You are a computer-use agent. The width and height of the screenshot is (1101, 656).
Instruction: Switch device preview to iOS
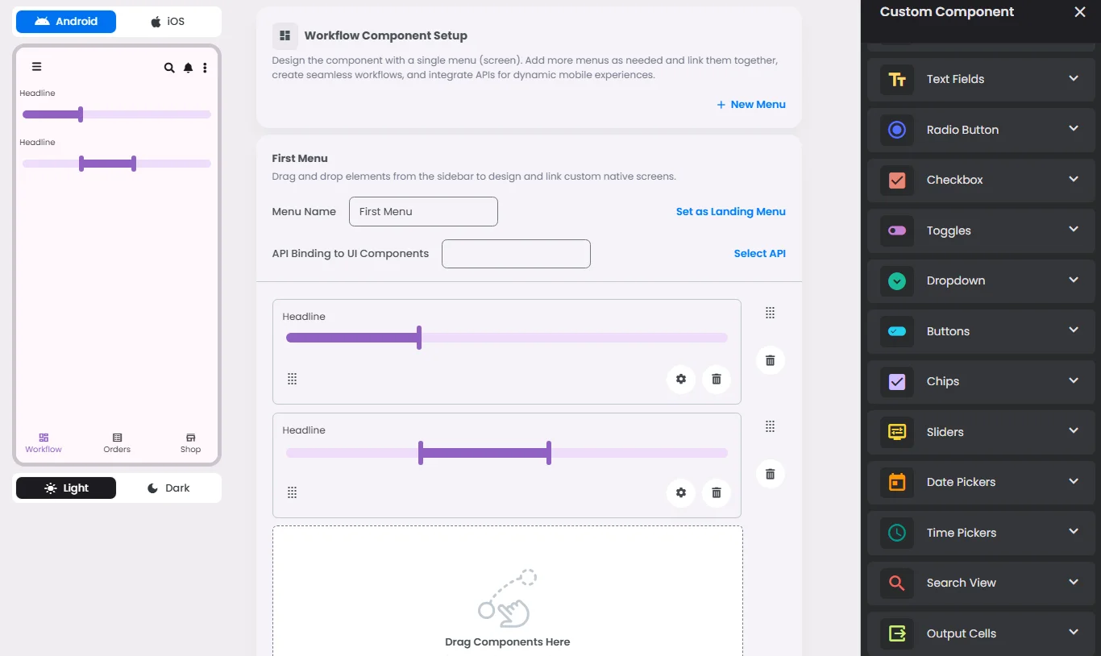coord(168,22)
